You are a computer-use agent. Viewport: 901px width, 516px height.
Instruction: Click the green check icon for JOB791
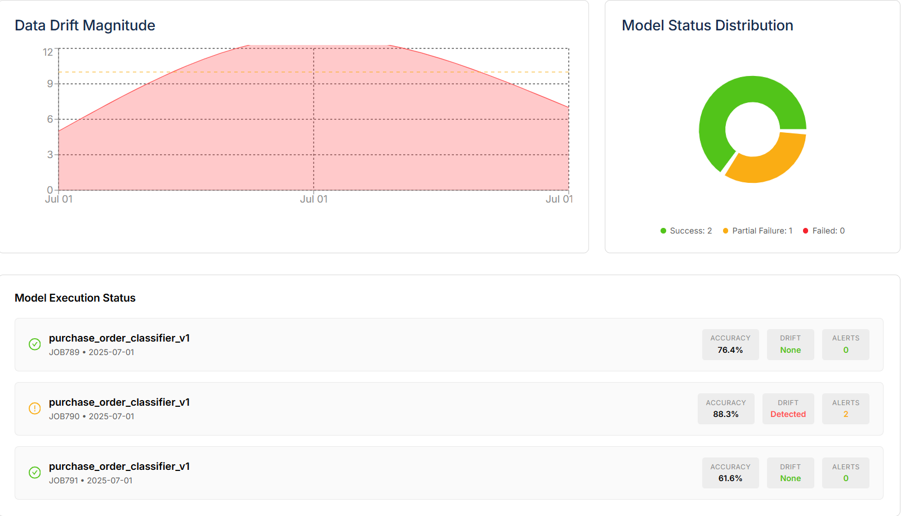click(x=34, y=473)
